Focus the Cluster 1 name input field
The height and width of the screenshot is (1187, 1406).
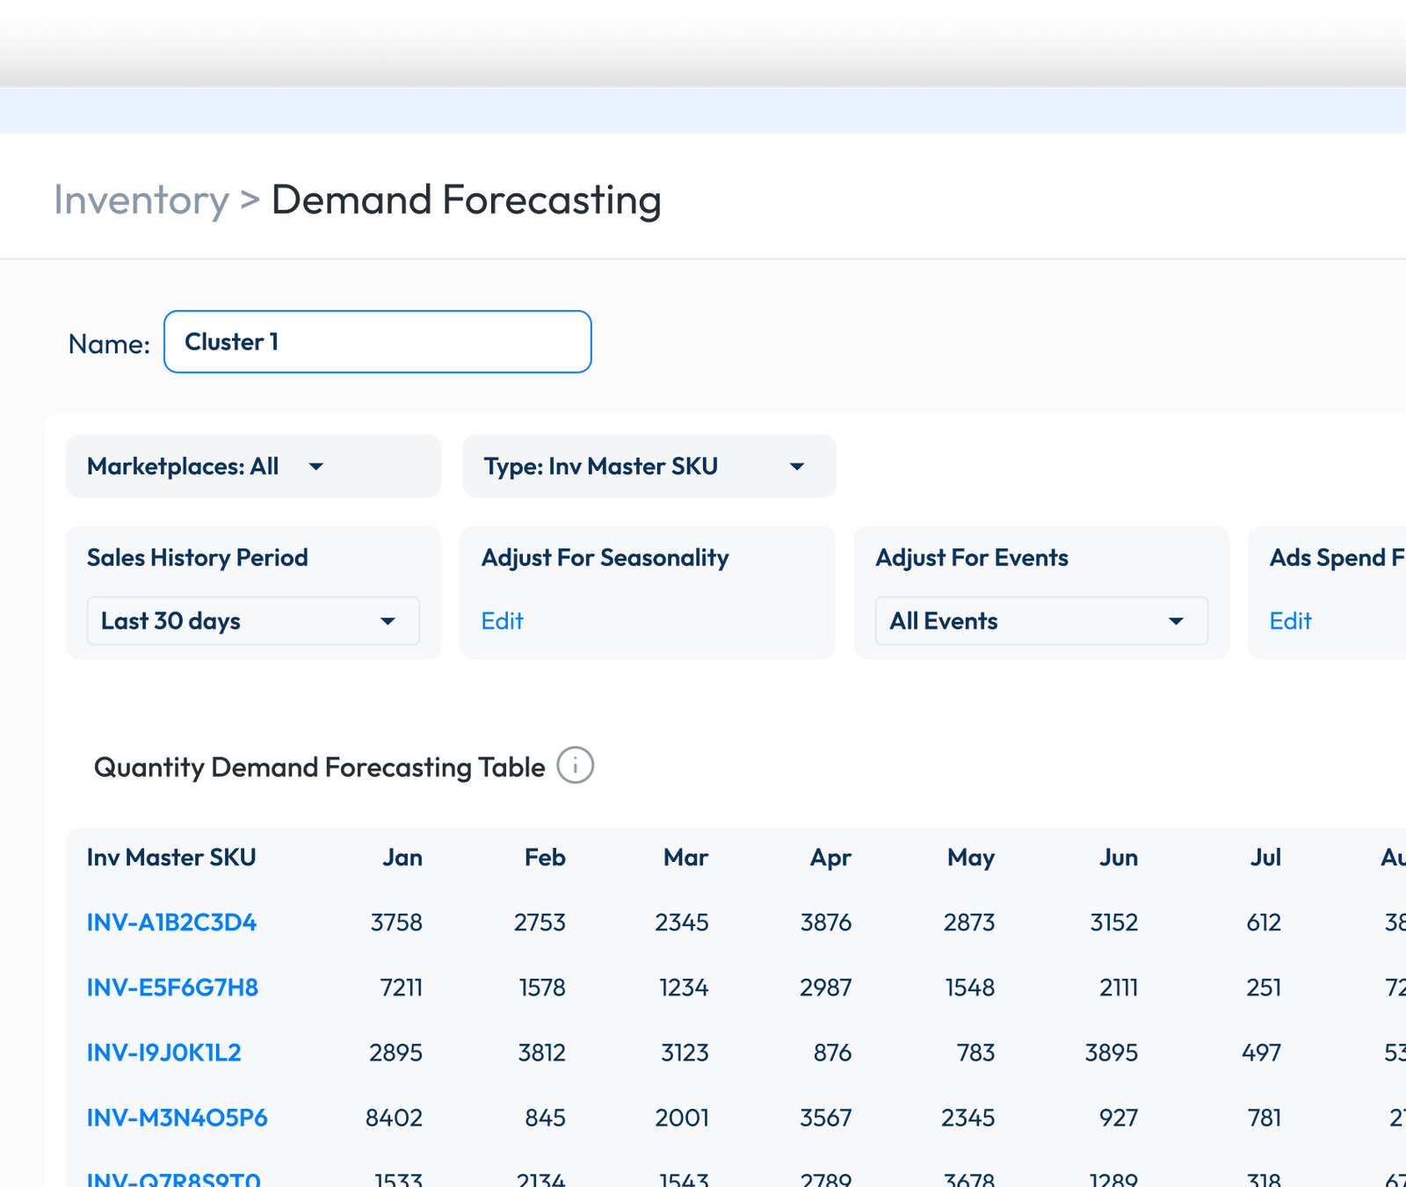pyautogui.click(x=378, y=342)
